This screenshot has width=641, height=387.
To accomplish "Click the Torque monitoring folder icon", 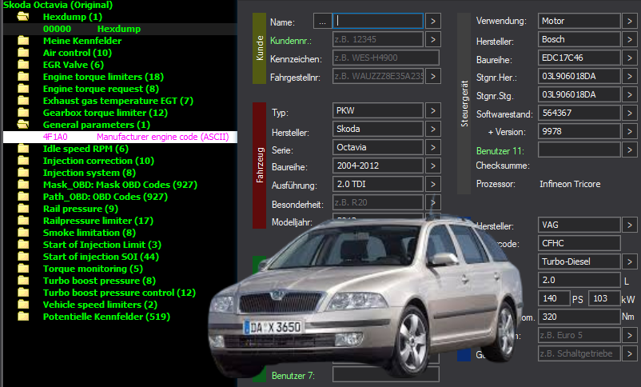I will (x=23, y=269).
